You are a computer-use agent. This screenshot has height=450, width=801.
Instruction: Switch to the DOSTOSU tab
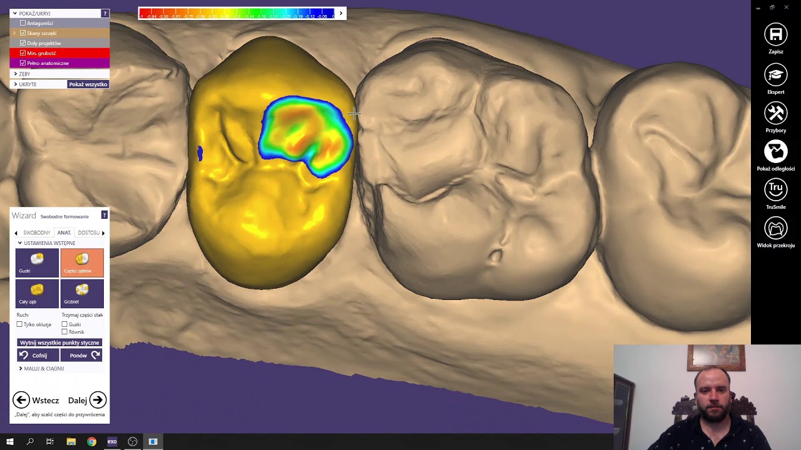[x=89, y=232]
